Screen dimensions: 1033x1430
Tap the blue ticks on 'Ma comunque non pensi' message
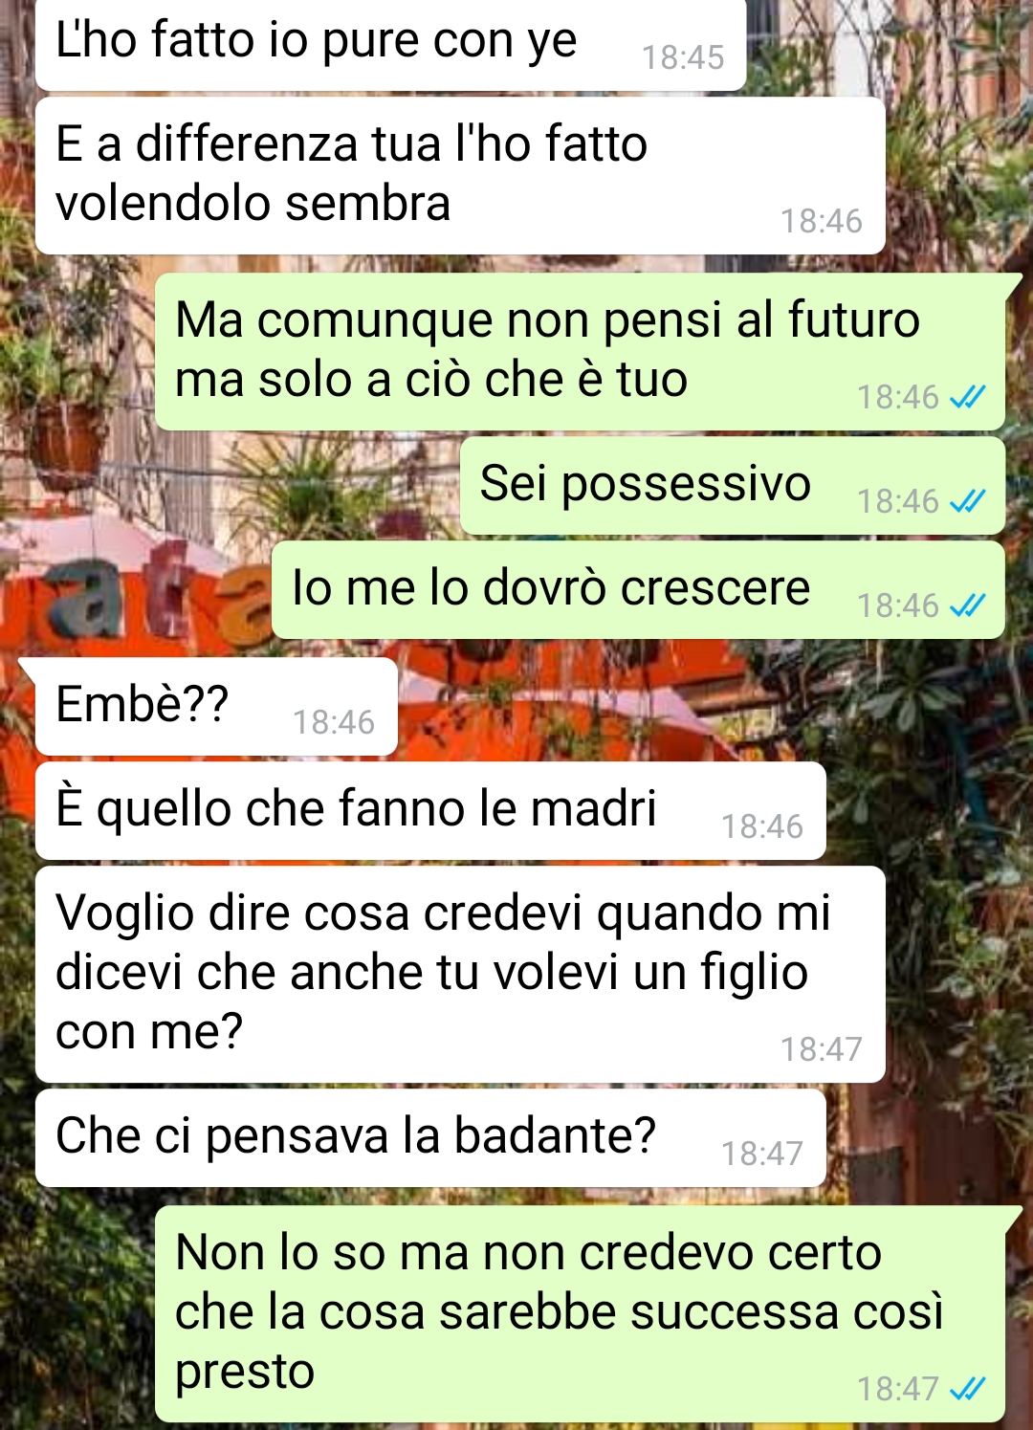pyautogui.click(x=967, y=397)
